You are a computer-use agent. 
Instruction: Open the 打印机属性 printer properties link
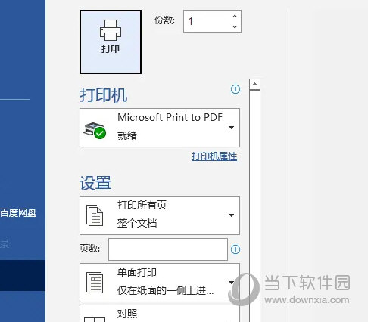tap(214, 156)
